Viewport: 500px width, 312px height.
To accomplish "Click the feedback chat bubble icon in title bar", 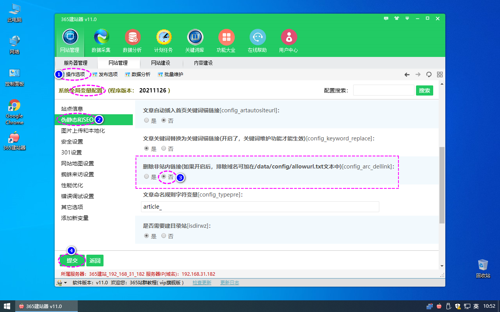I will coord(386,18).
